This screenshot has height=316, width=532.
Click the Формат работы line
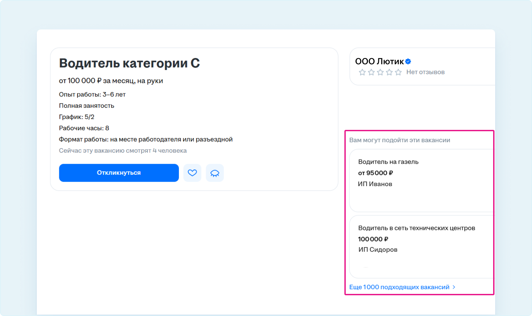click(x=146, y=139)
